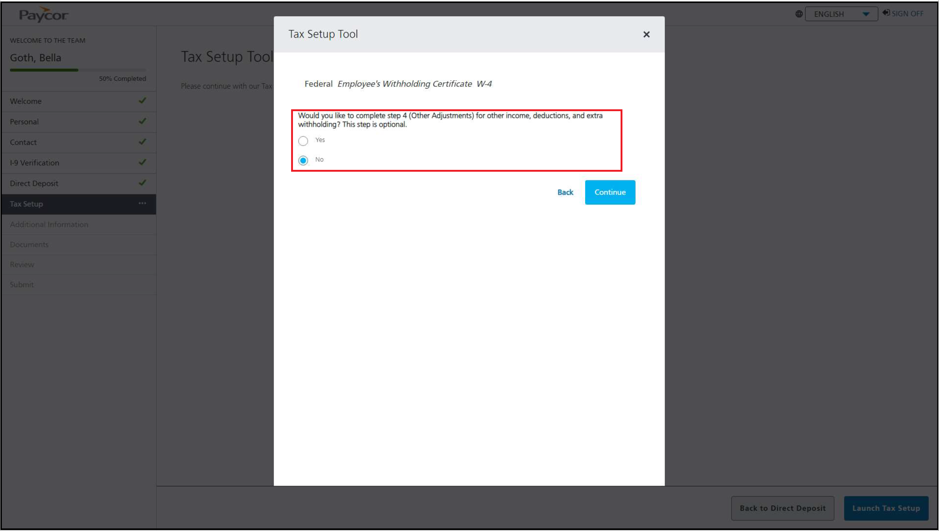Open the Contact step in sidebar
This screenshot has width=939, height=531.
[23, 142]
